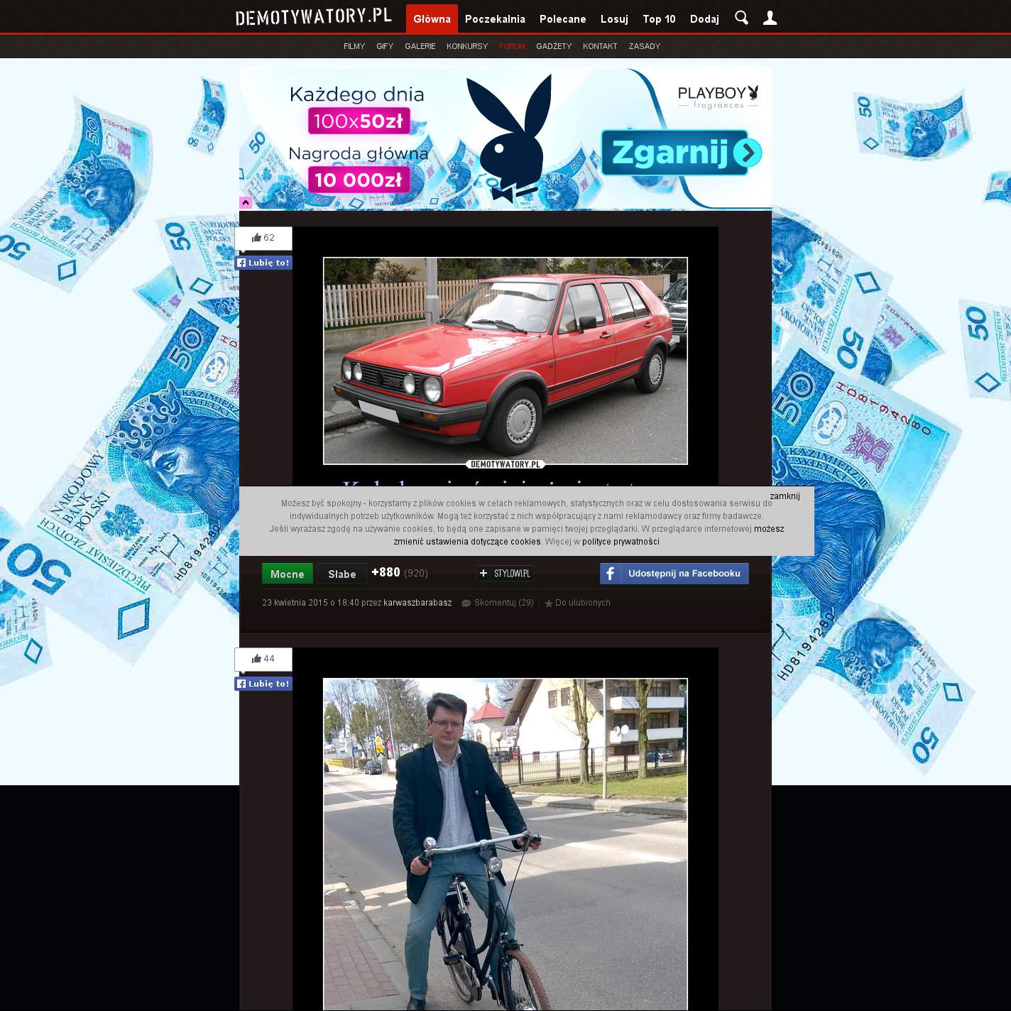Click the user profile icon
Image resolution: width=1011 pixels, height=1011 pixels.
pyautogui.click(x=770, y=18)
